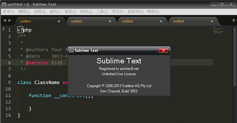
Task: Click line number 14 in the gutter
Action: click(8, 115)
